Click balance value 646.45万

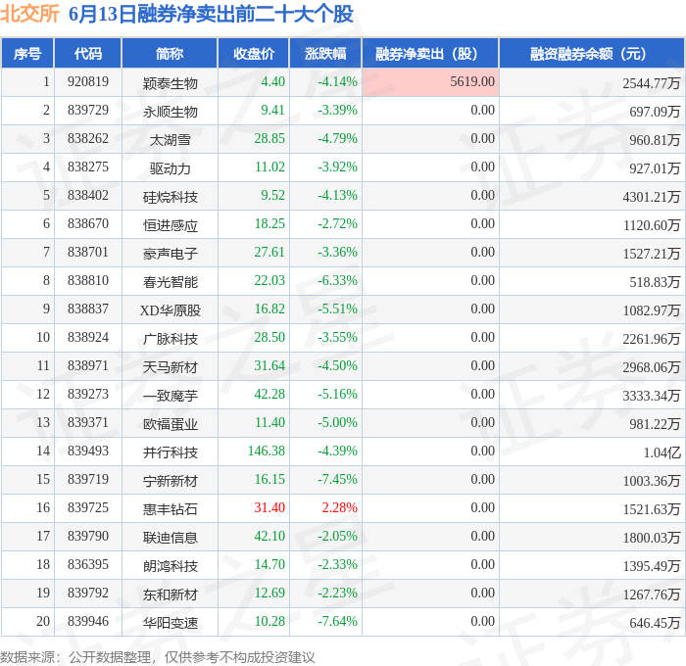(x=655, y=623)
